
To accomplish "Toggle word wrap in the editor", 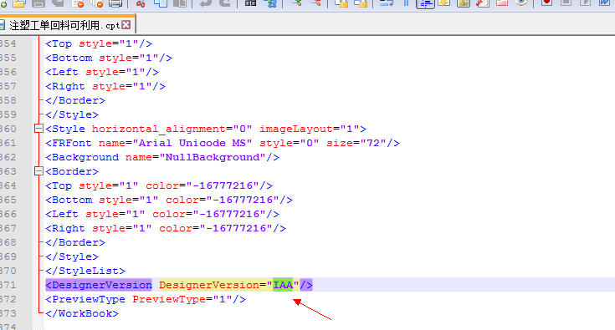I will 387,3.
